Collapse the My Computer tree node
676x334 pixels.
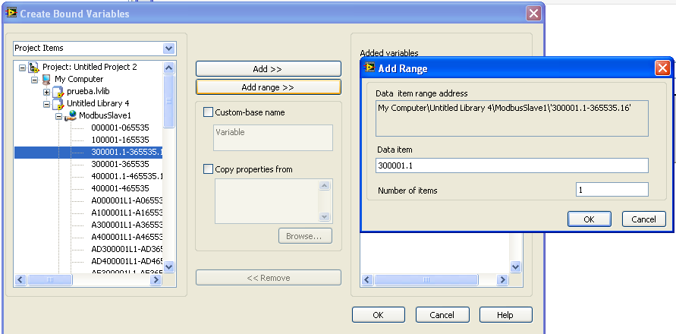[34, 80]
